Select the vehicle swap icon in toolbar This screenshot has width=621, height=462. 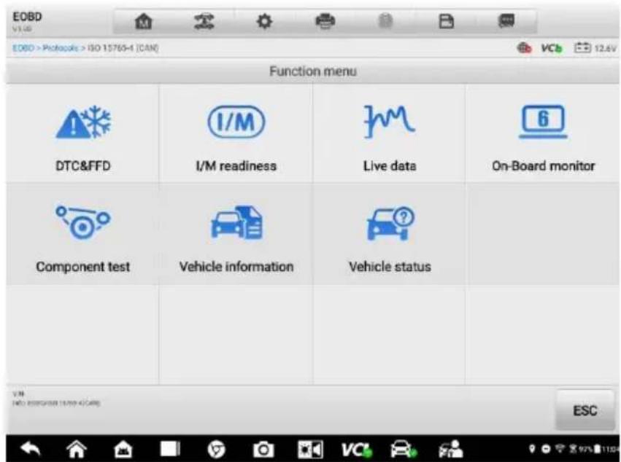coord(204,21)
